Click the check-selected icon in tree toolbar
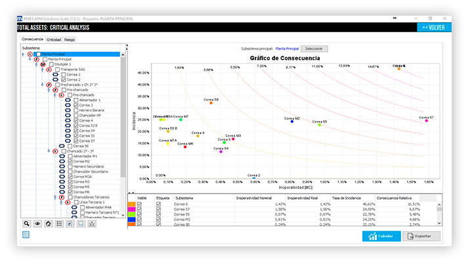Screen dimensions: 470x262 (x=70, y=224)
